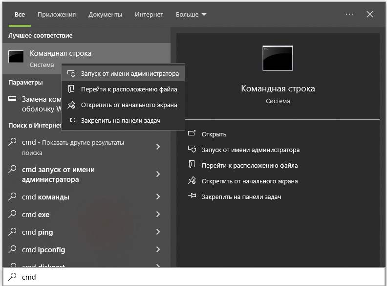The width and height of the screenshot is (387, 286).
Task: Expand arrow next to cmd команды
Action: pos(158,197)
